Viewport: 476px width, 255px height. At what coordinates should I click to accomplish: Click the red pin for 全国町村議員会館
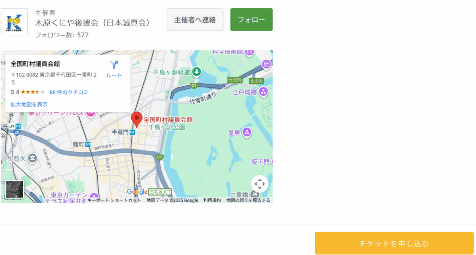tap(137, 119)
